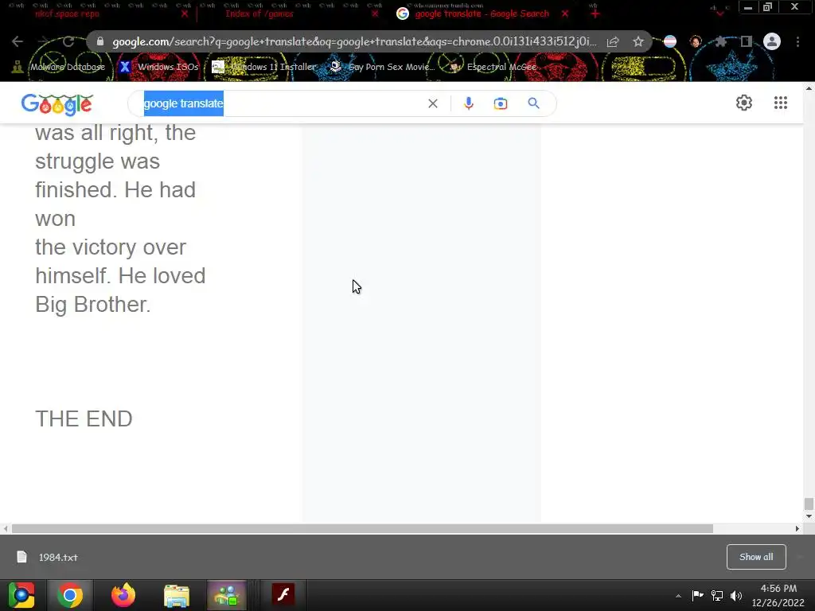Select the google translate Google Search tab
815x611 pixels.
pos(482,14)
